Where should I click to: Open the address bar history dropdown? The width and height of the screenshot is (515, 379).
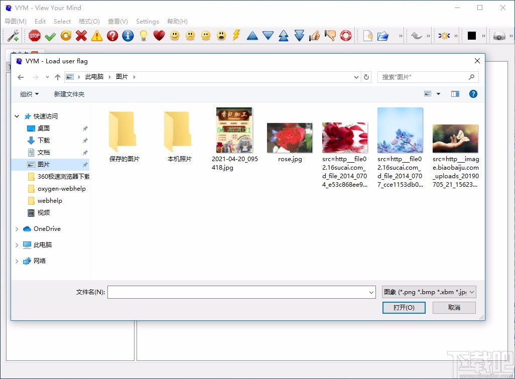(x=356, y=77)
